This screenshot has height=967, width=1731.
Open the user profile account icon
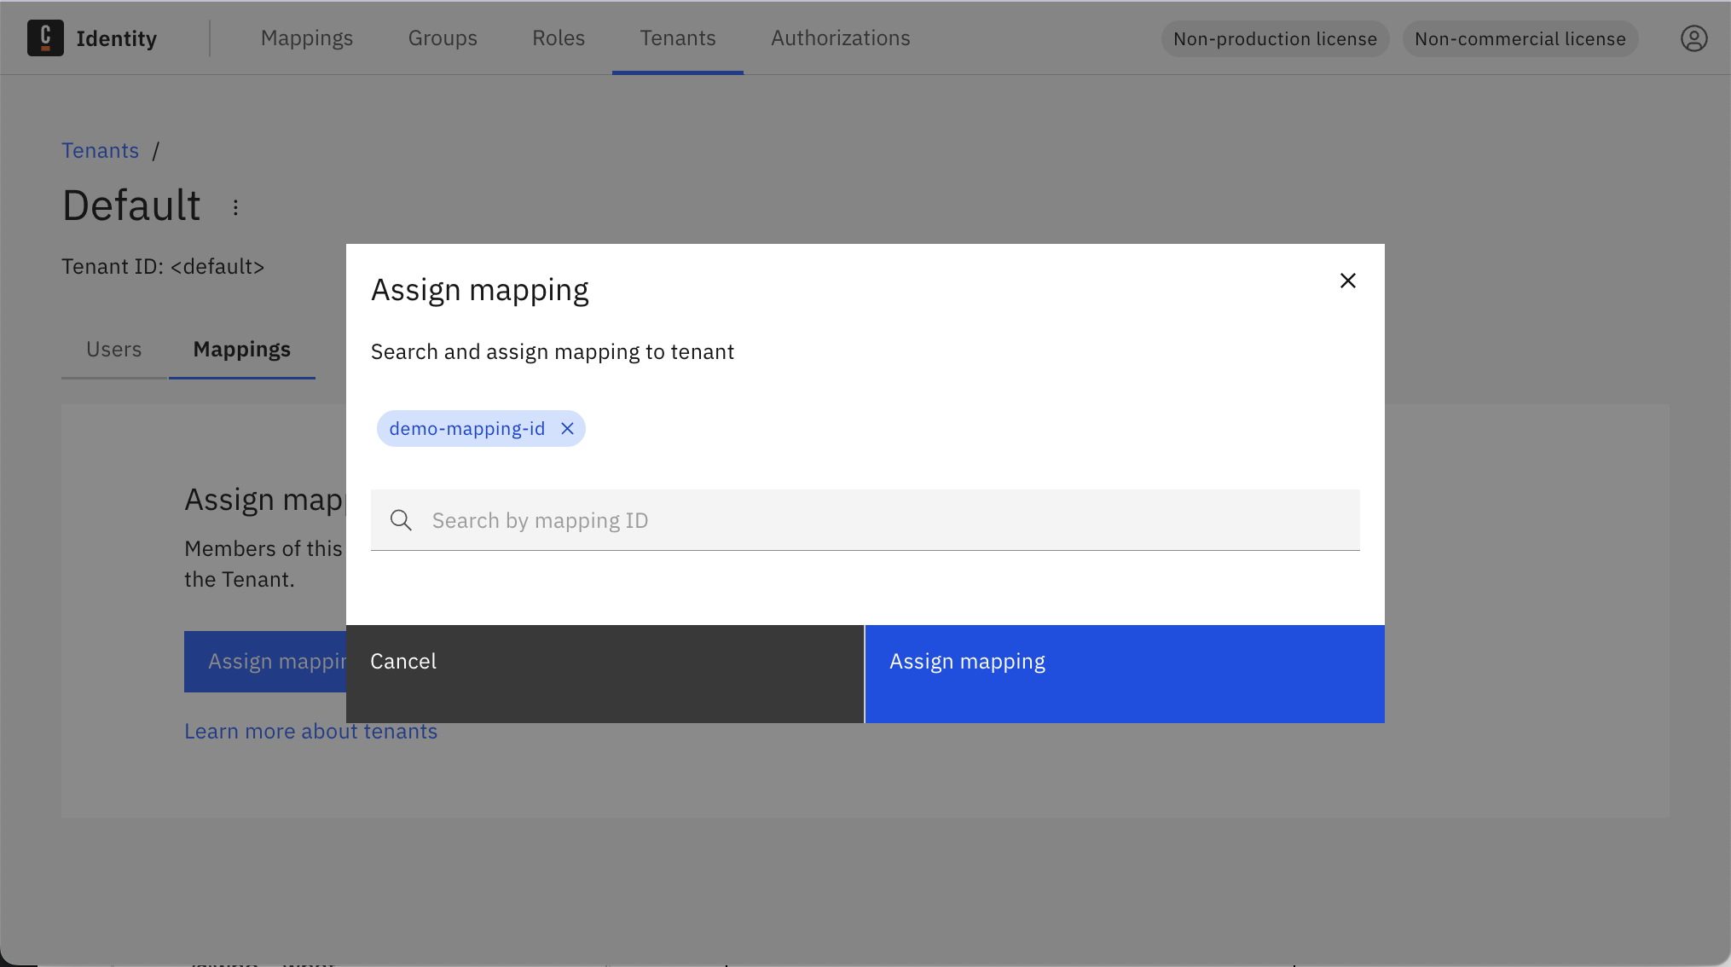click(1693, 38)
